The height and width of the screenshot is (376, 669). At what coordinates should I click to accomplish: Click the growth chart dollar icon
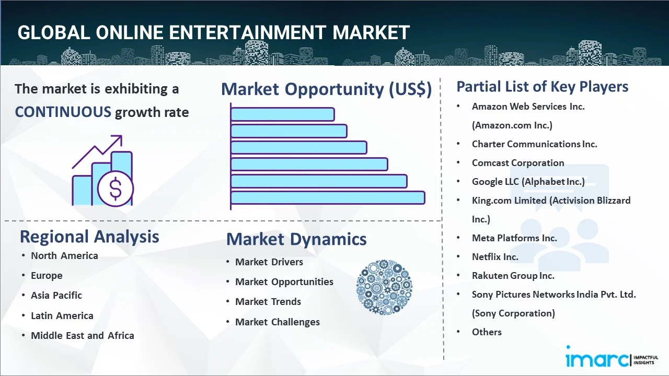click(x=102, y=171)
